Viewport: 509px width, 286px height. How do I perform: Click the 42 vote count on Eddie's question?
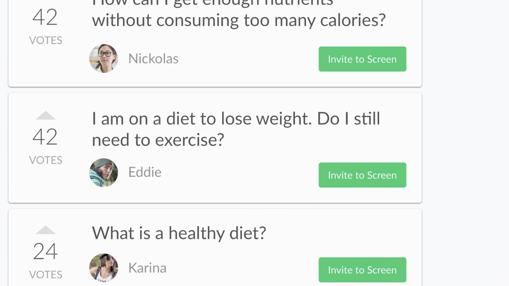click(x=45, y=137)
